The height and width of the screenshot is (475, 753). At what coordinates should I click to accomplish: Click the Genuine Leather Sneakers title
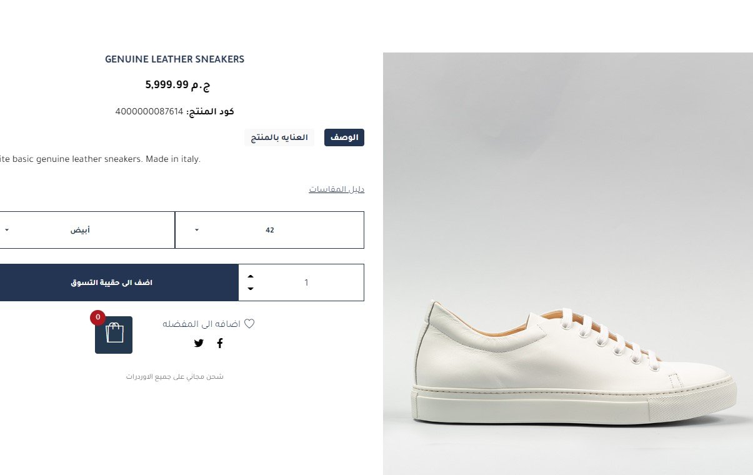coord(174,59)
